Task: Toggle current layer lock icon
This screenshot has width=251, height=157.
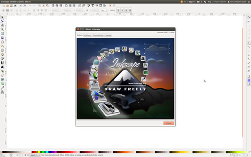Action: coord(28,155)
